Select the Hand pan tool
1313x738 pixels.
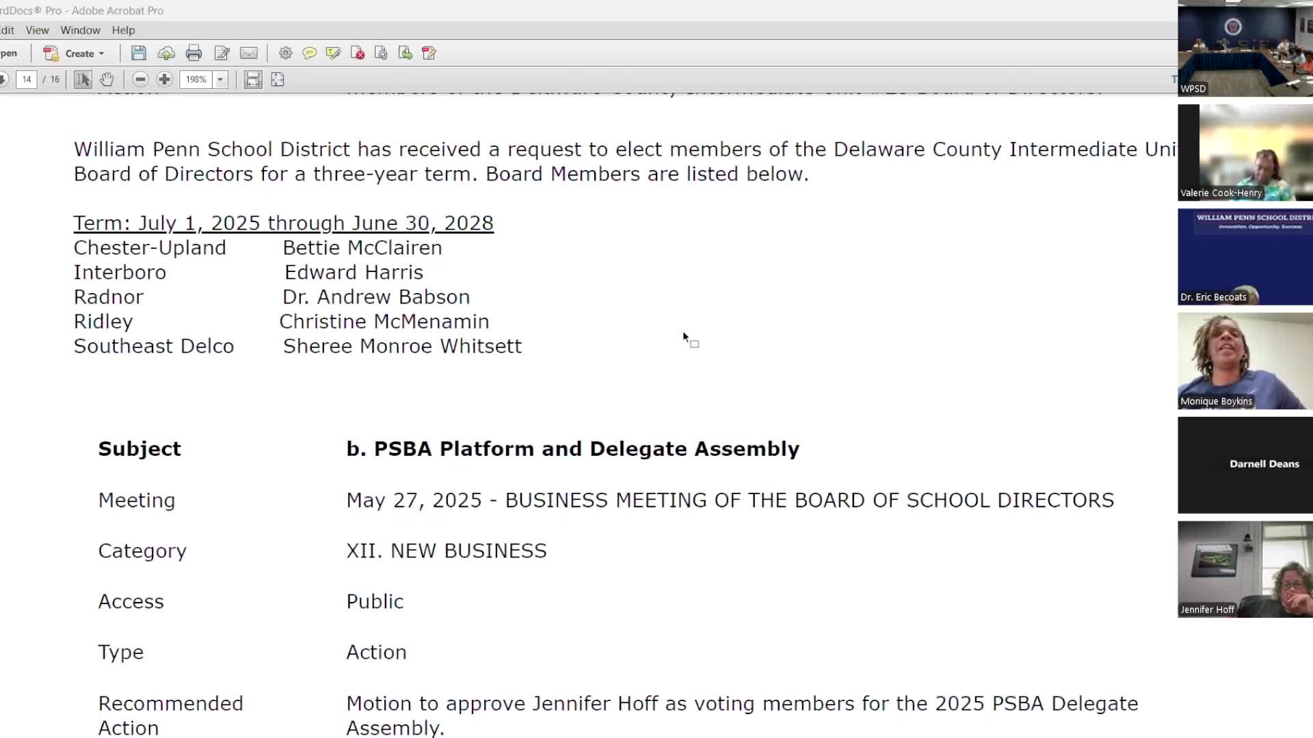(107, 79)
